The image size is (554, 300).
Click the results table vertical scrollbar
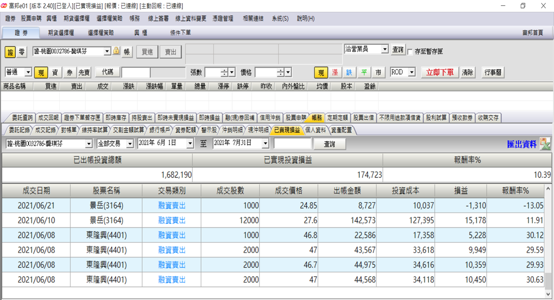pos(548,241)
